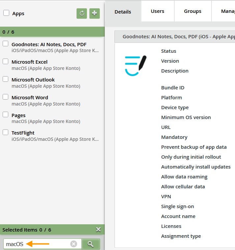
Task: Click the Platform label
Action: pos(171,98)
